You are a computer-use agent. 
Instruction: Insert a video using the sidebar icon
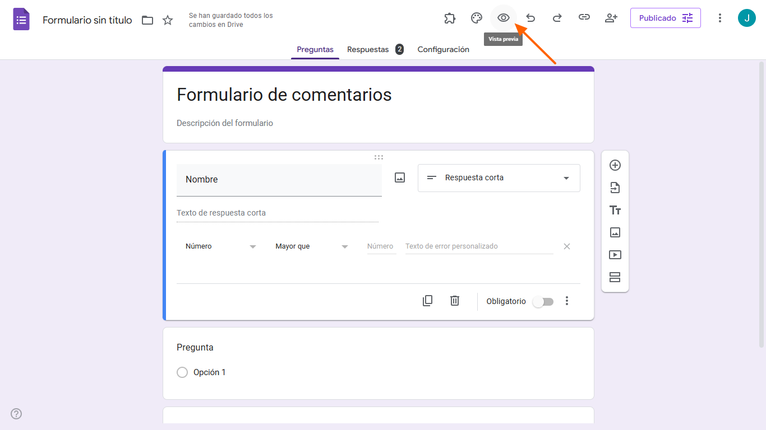(615, 255)
